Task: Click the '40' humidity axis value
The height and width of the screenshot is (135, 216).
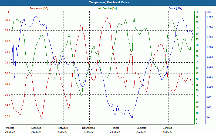Action: pyautogui.click(x=197, y=79)
